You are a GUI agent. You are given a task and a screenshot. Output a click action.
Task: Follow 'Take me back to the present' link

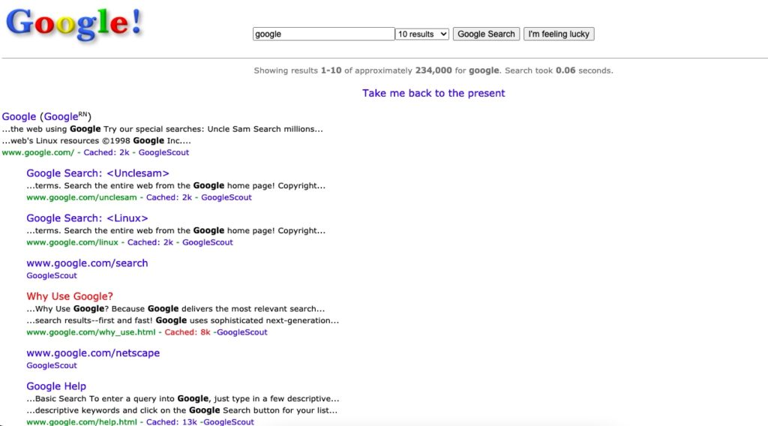click(x=433, y=93)
